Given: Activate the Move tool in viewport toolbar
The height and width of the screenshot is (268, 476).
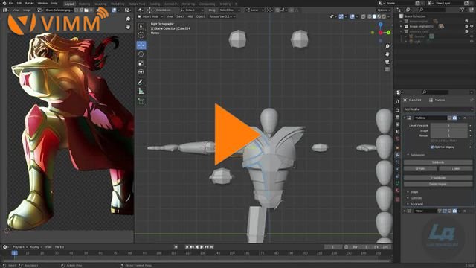Looking at the screenshot, I should 141,45.
